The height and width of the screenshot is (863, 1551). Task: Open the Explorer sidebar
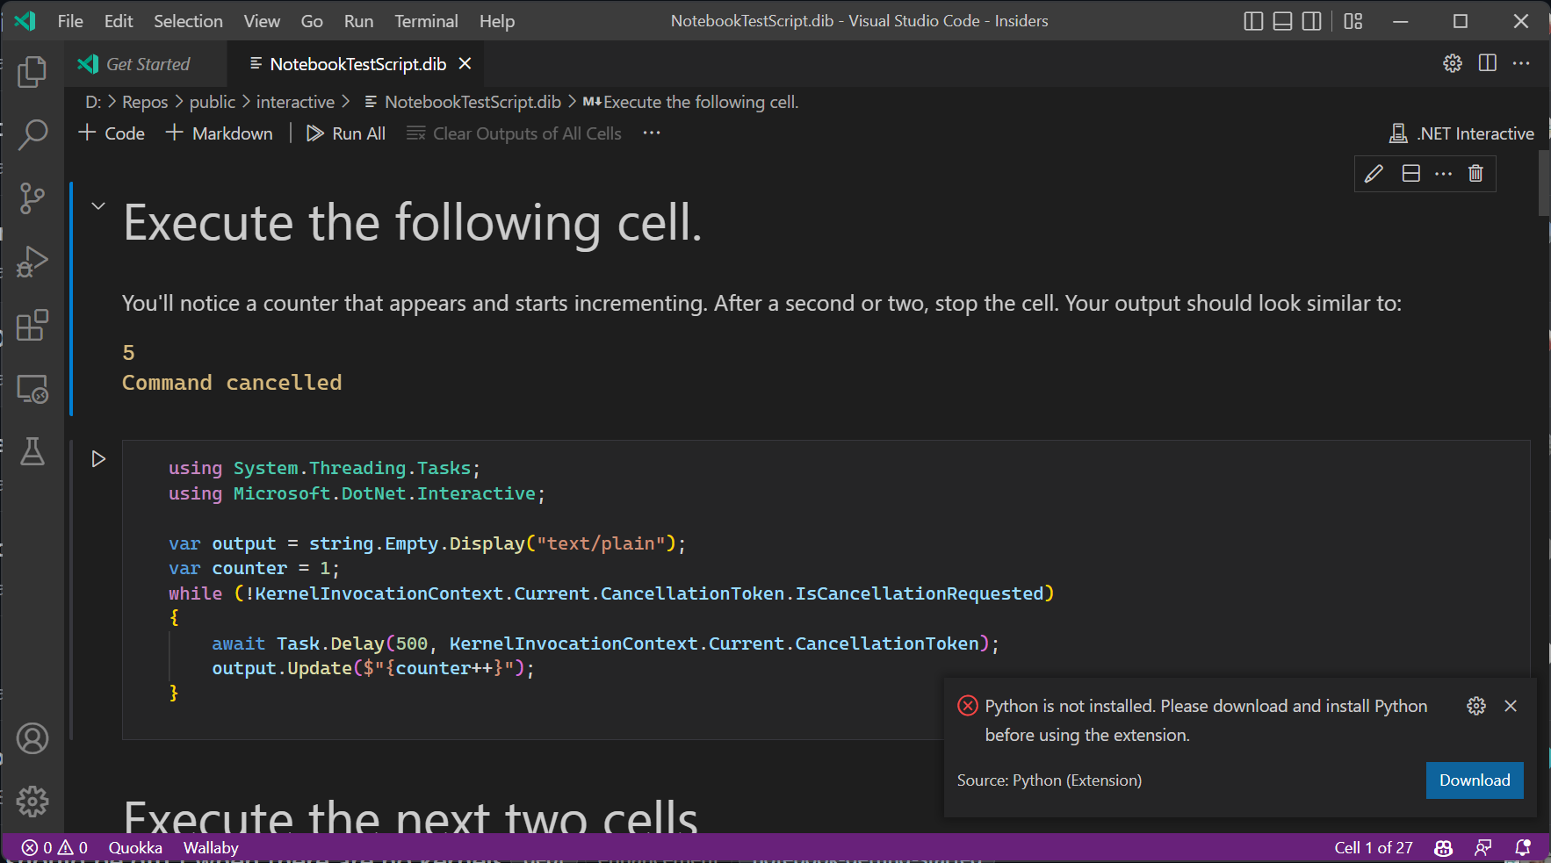coord(32,72)
